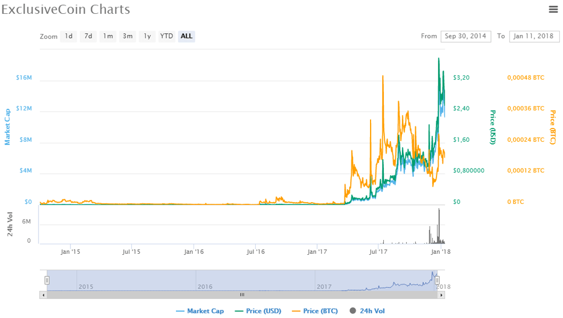This screenshot has width=563, height=318.
Task: Click the "$12M" market cap axis label
Action: pos(24,108)
